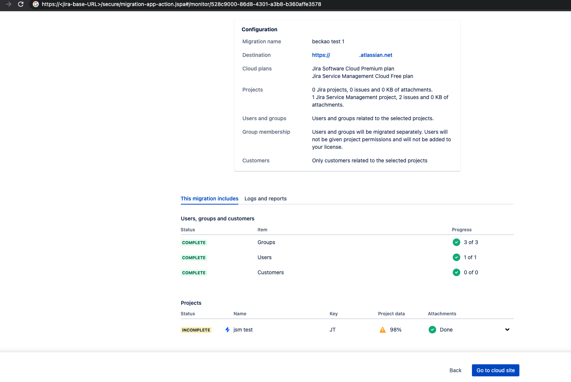Click the '3 of 3' progress value

point(471,242)
